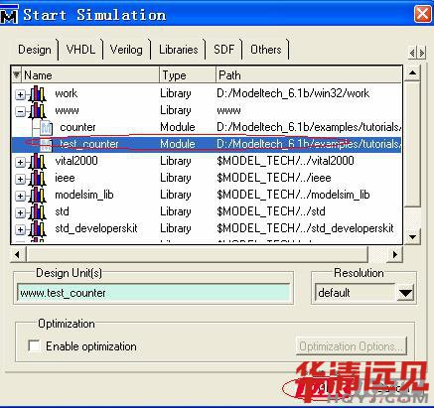This screenshot has height=408, width=434.
Task: Switch to the VHDL tab
Action: click(x=80, y=50)
